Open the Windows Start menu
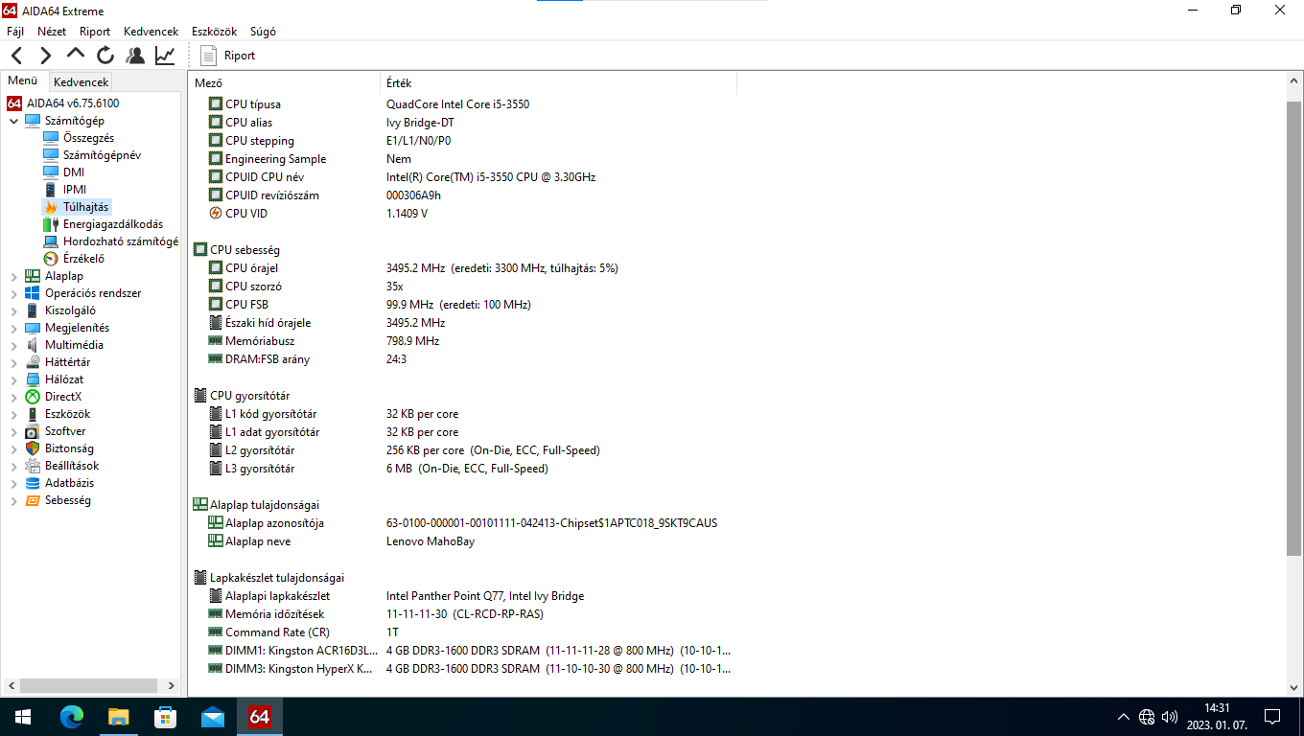This screenshot has height=736, width=1304. 22,716
